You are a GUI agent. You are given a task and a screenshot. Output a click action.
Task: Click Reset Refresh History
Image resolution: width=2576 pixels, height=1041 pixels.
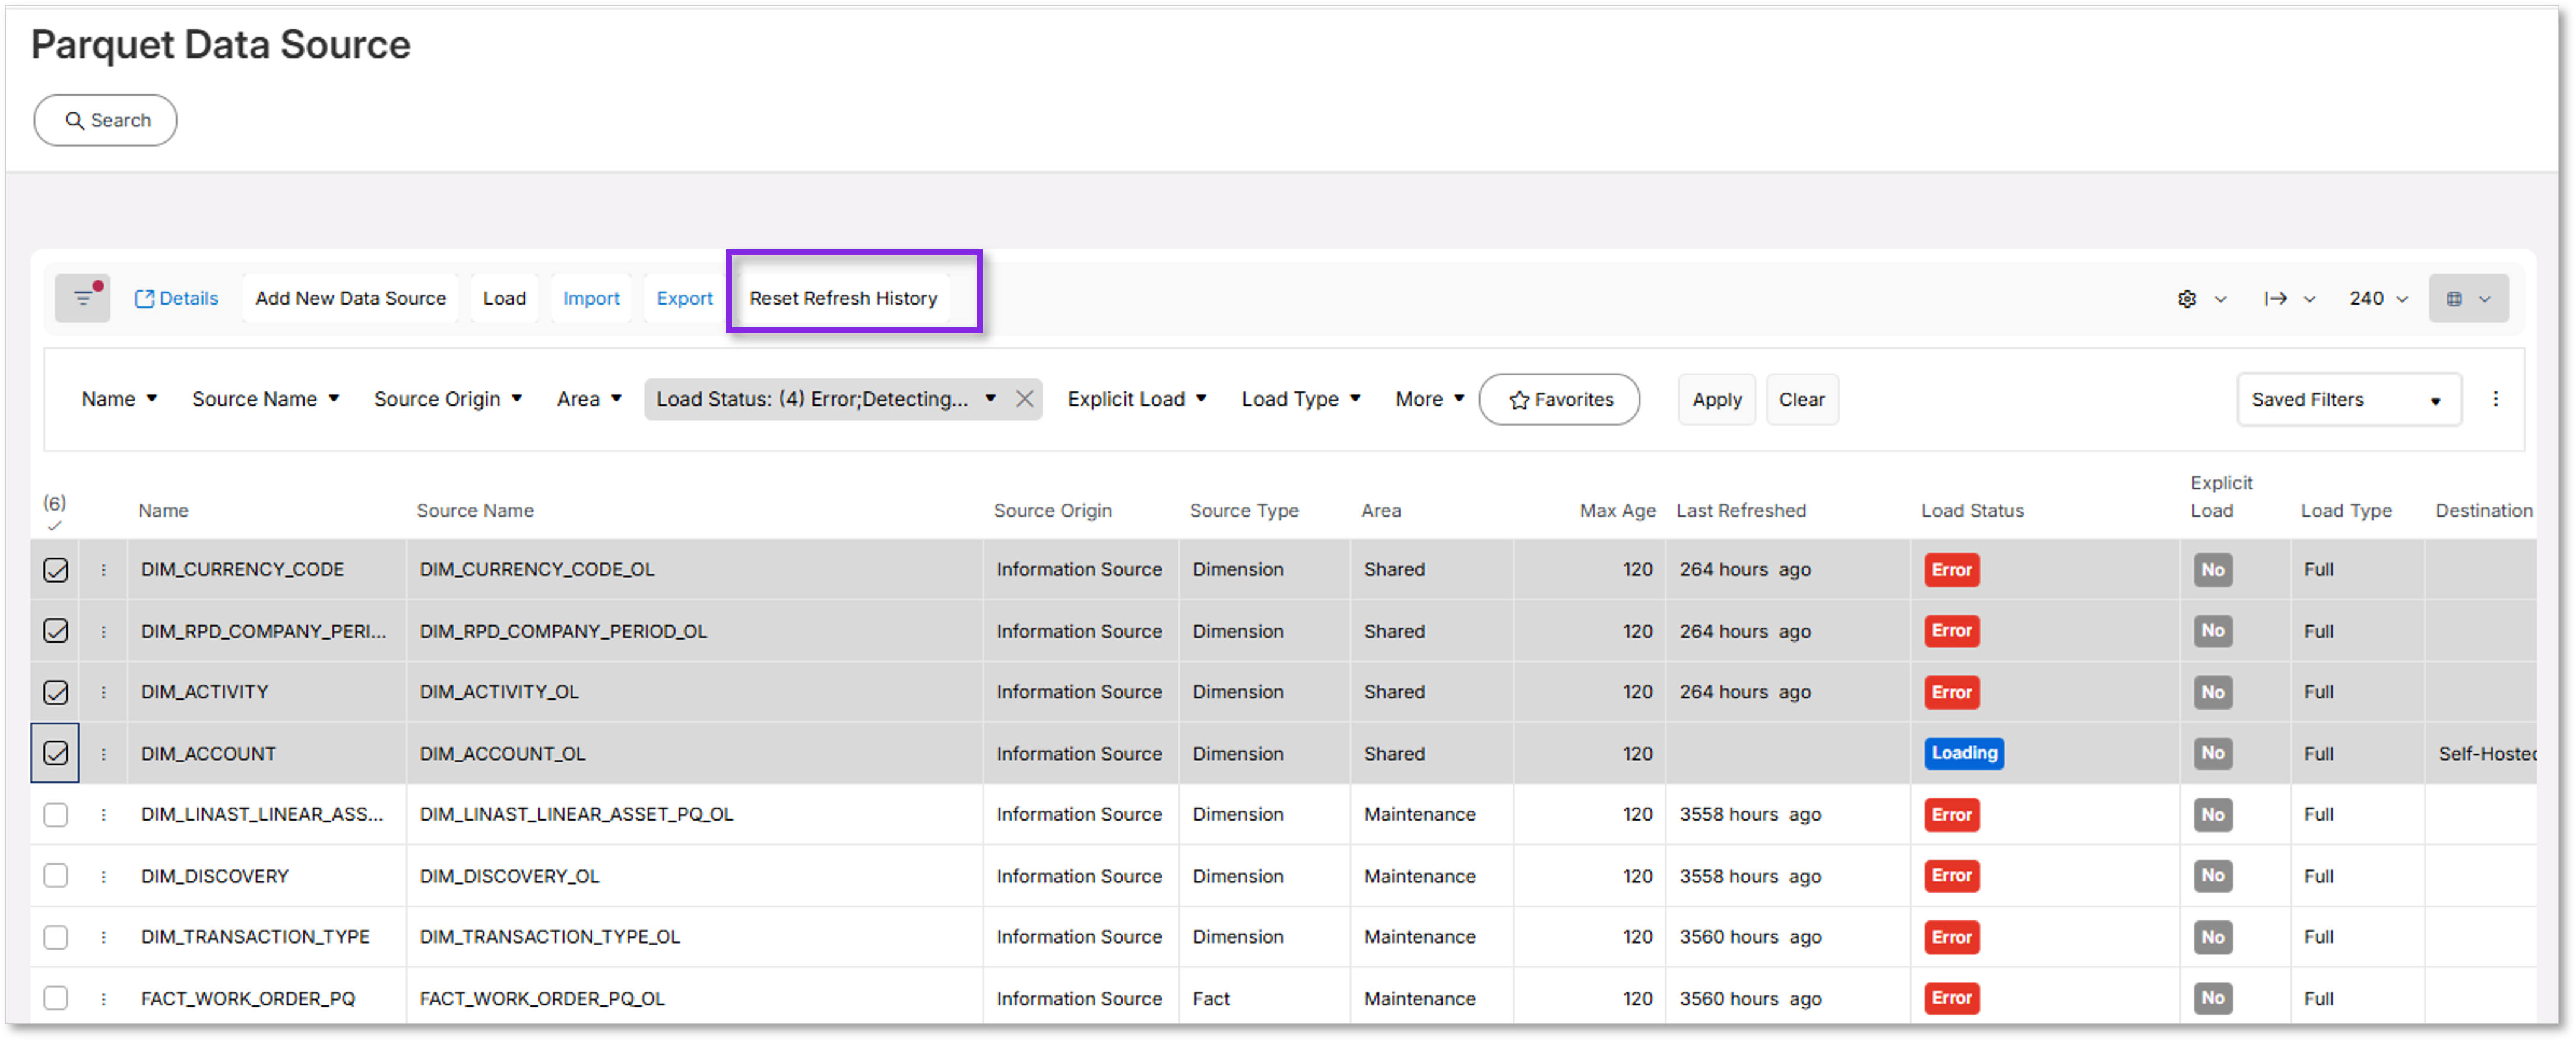tap(843, 299)
